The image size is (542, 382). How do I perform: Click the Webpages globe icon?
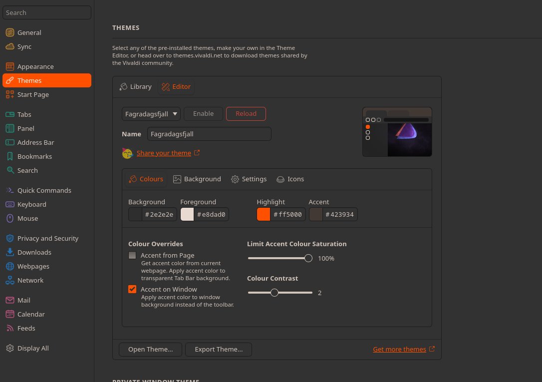(x=10, y=266)
